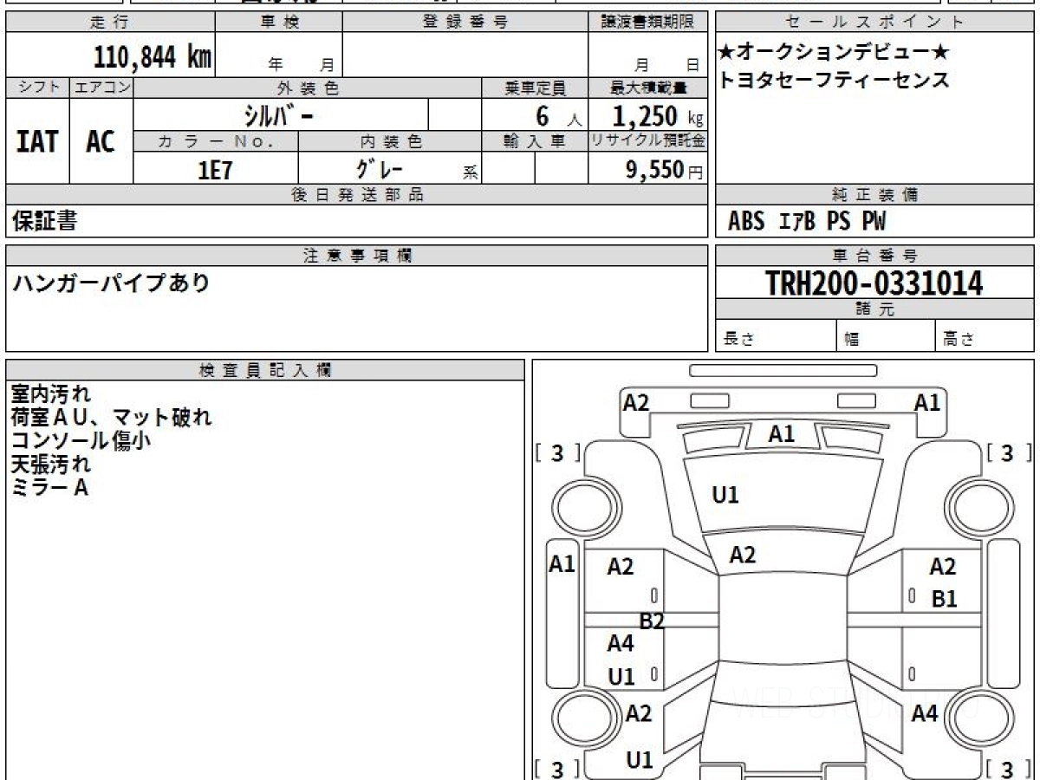
Task: Select the ハンガーパイプあり note
Action: pyautogui.click(x=111, y=282)
